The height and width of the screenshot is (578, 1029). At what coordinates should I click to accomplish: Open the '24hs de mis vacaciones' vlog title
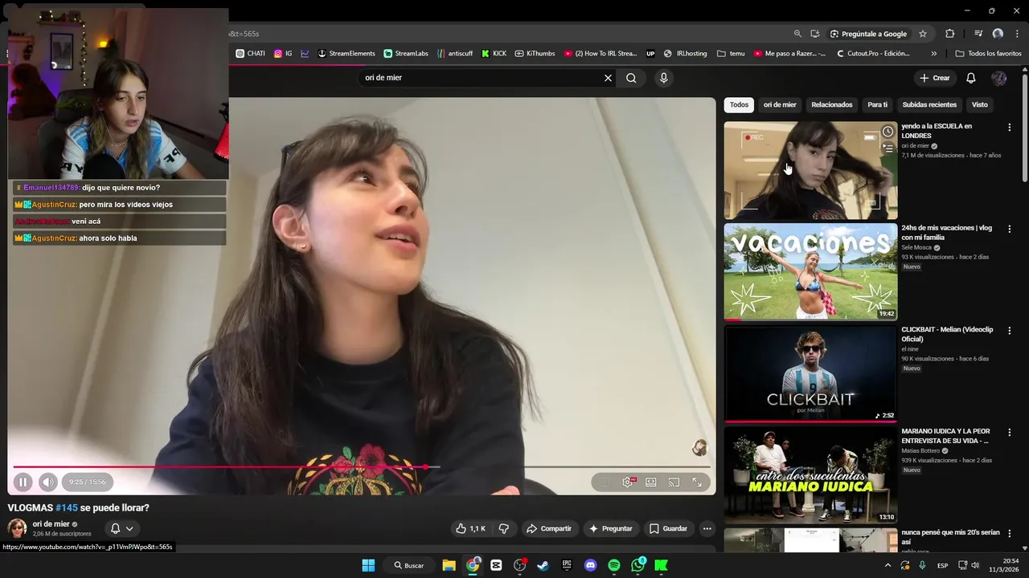click(947, 233)
